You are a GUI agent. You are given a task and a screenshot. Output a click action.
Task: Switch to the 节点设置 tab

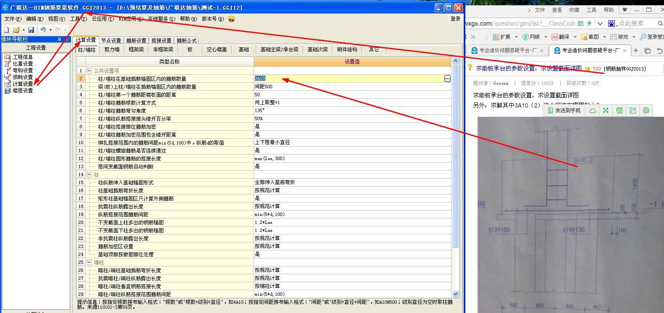click(111, 41)
